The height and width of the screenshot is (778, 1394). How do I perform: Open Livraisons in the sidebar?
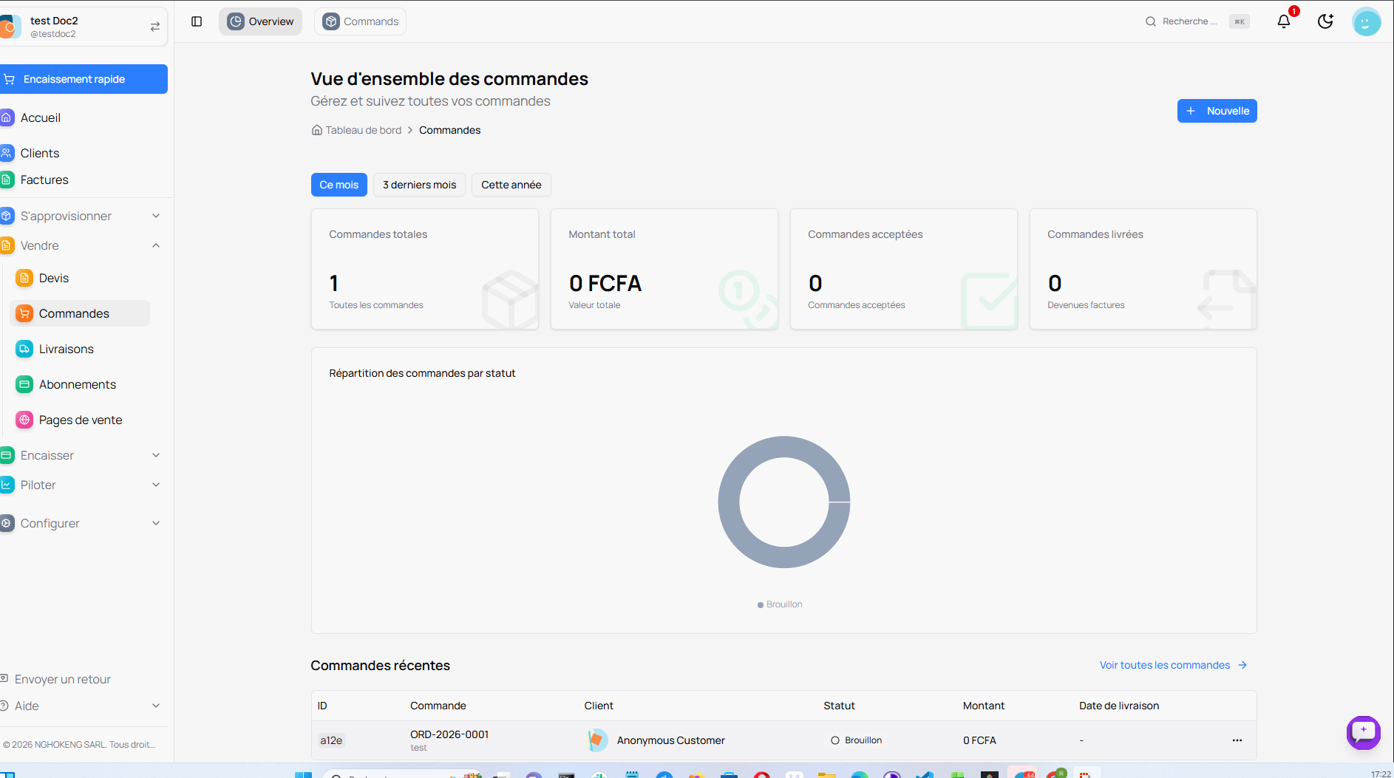tap(67, 349)
